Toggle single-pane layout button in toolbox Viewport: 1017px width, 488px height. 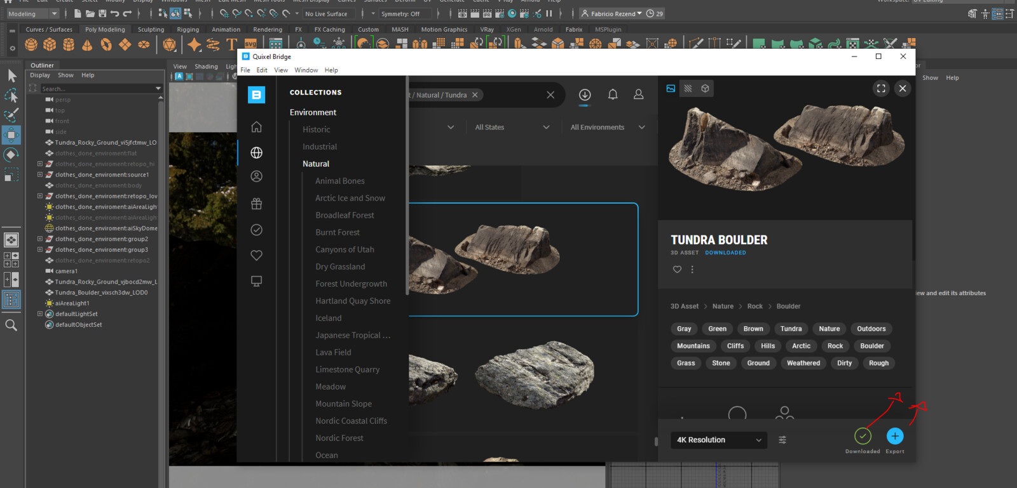[x=11, y=240]
